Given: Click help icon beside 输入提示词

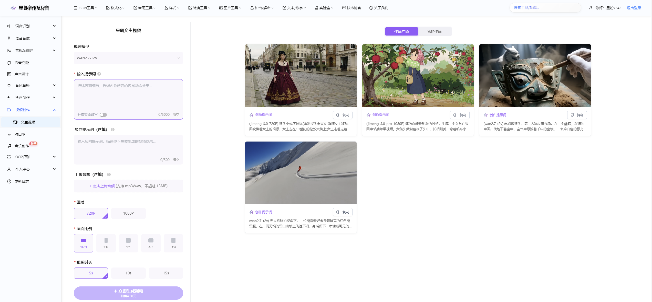Looking at the screenshot, I should pyautogui.click(x=99, y=74).
